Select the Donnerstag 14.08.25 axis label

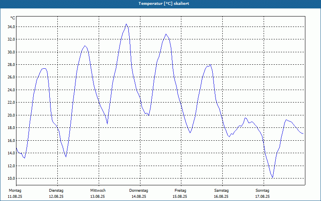pyautogui.click(x=138, y=193)
